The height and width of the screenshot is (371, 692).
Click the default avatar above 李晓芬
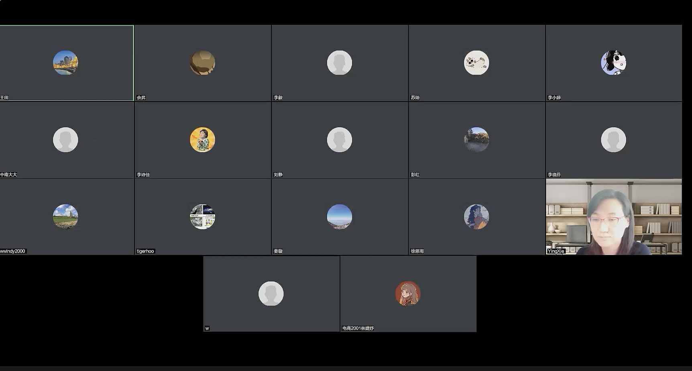tap(613, 140)
